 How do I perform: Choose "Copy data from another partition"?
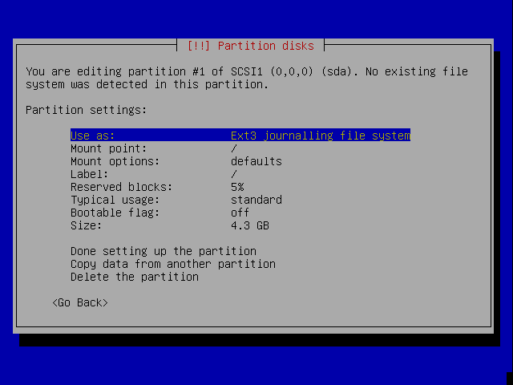[x=172, y=264]
